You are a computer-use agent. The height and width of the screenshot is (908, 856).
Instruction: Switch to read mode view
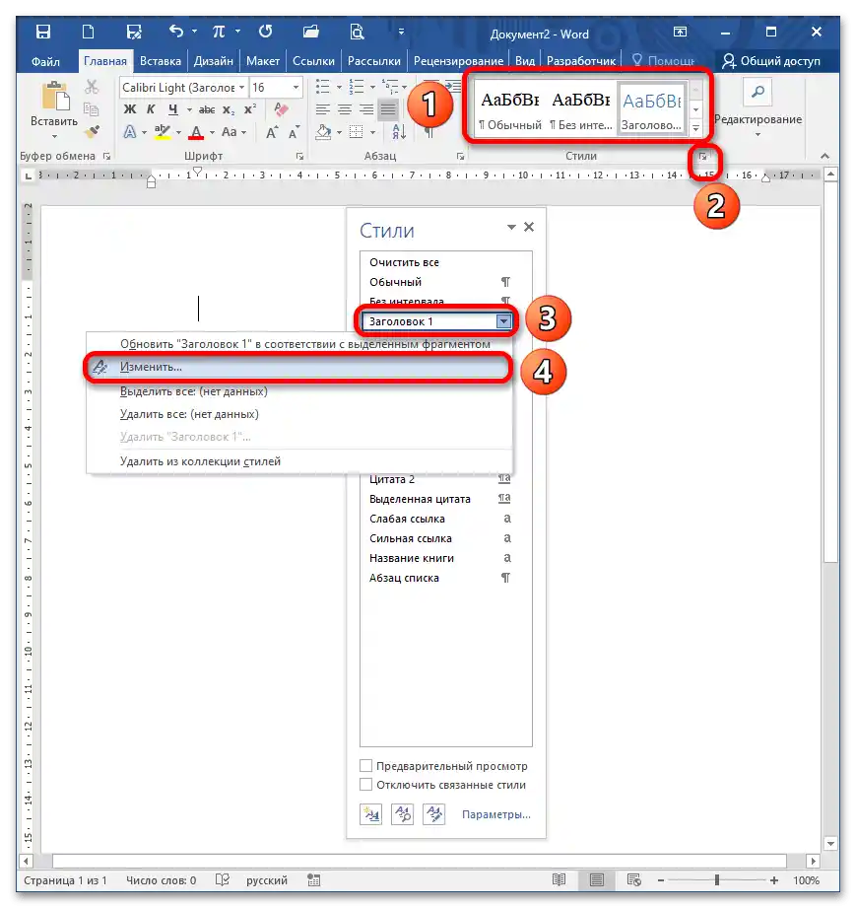[560, 880]
